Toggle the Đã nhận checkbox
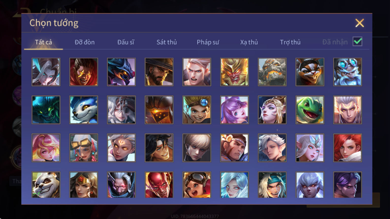Screen dimensions: 390x219 (357, 41)
